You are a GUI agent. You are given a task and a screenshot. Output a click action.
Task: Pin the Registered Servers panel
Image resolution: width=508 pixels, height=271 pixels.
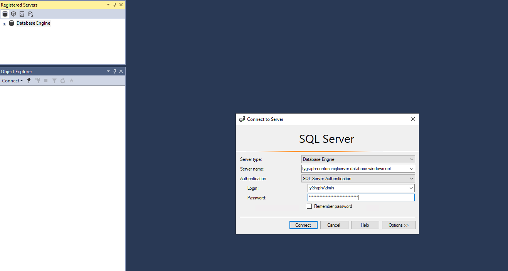[x=114, y=5]
